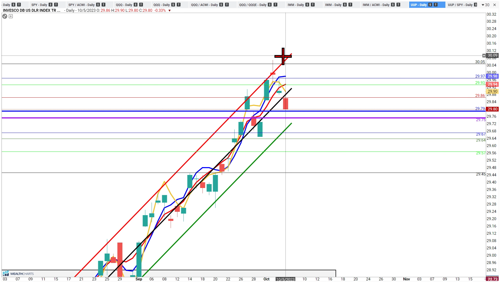Click the T icon on IWM / ACWI tab

point(398,5)
